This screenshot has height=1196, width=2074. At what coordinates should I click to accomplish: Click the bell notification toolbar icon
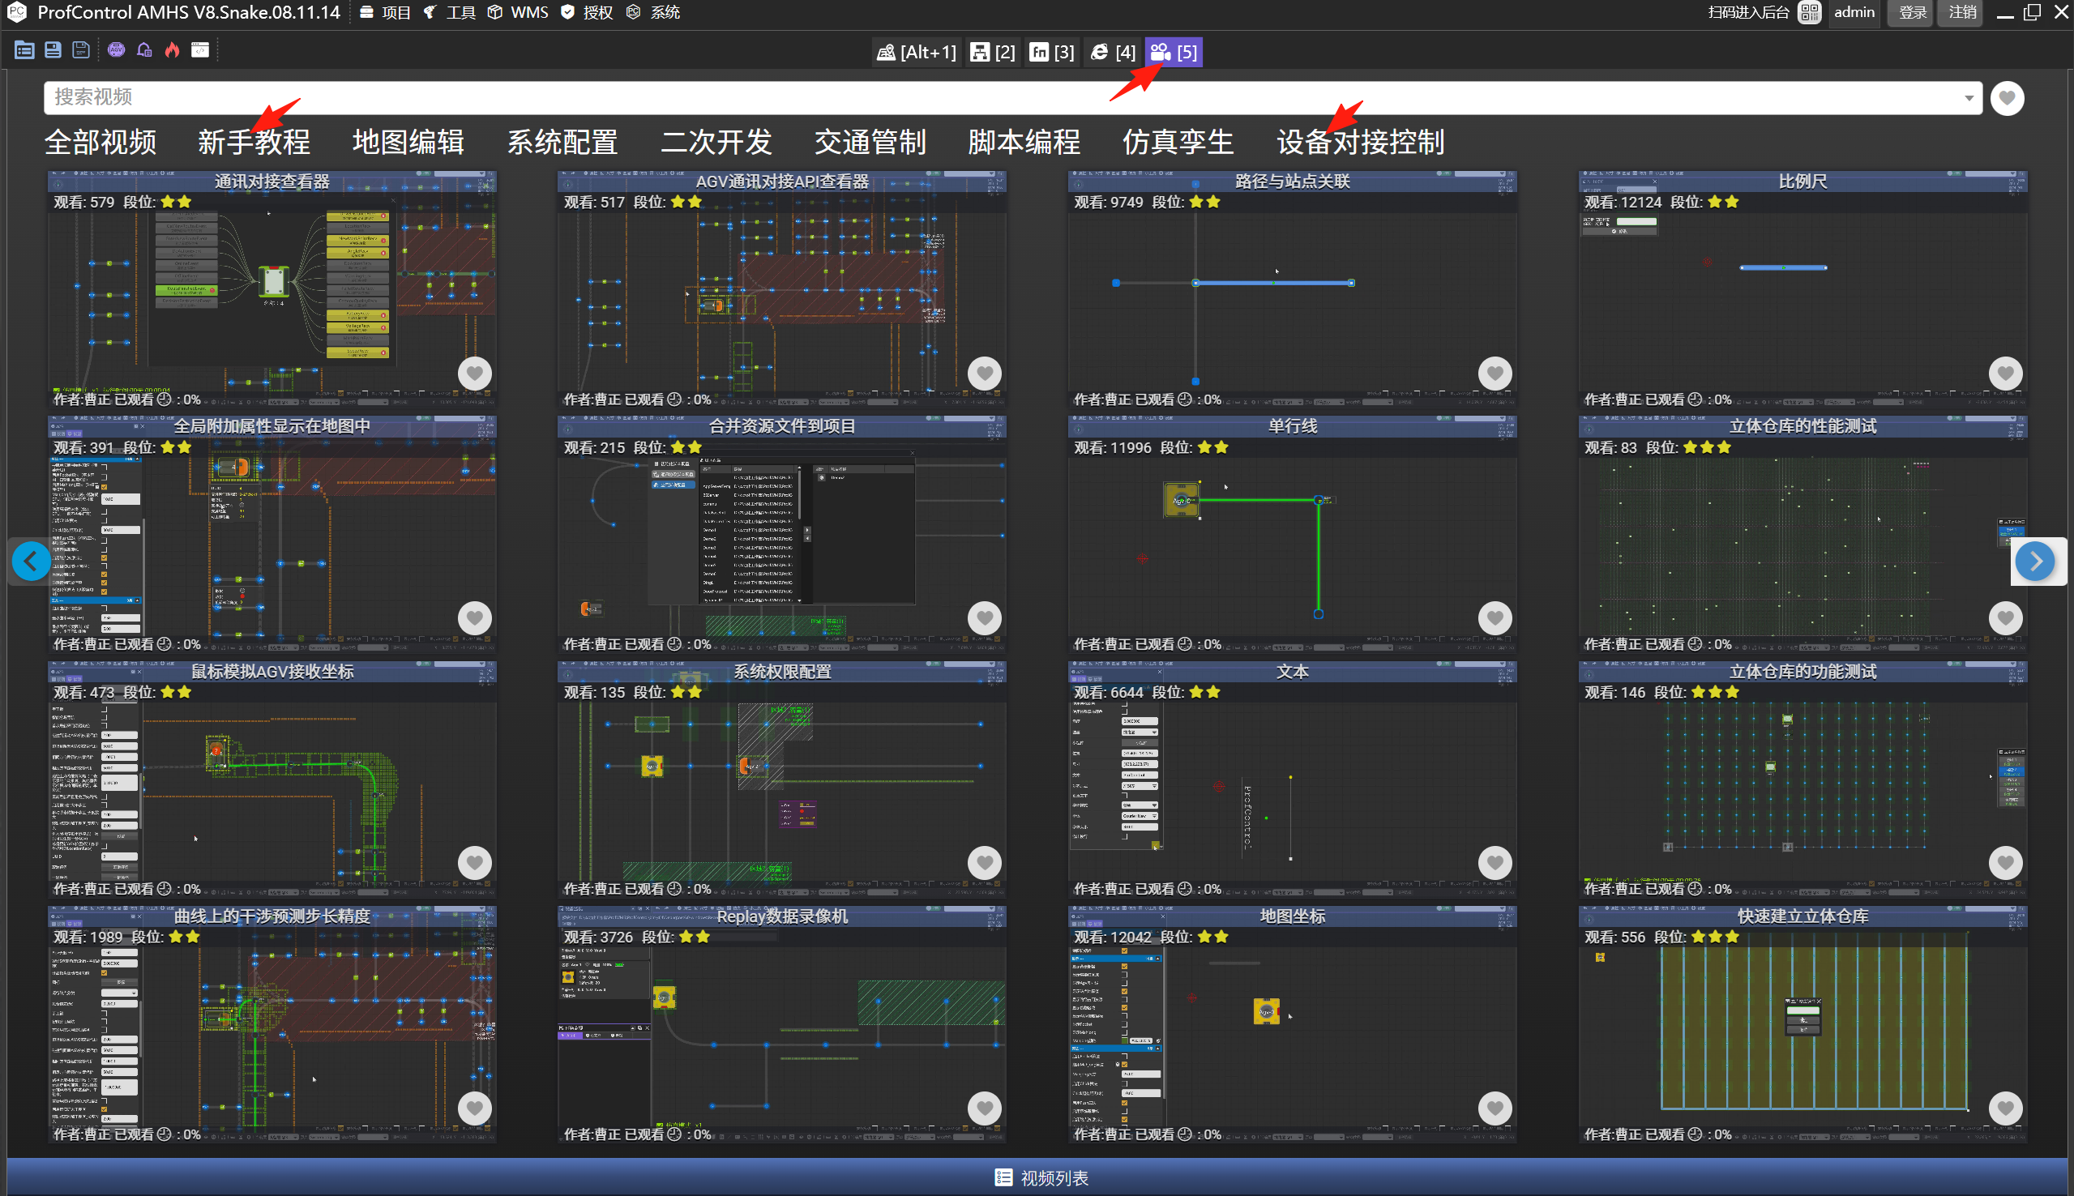click(x=144, y=51)
